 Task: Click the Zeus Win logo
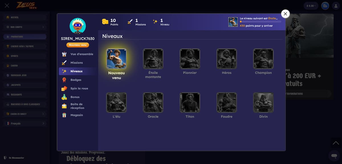[x=26, y=5]
